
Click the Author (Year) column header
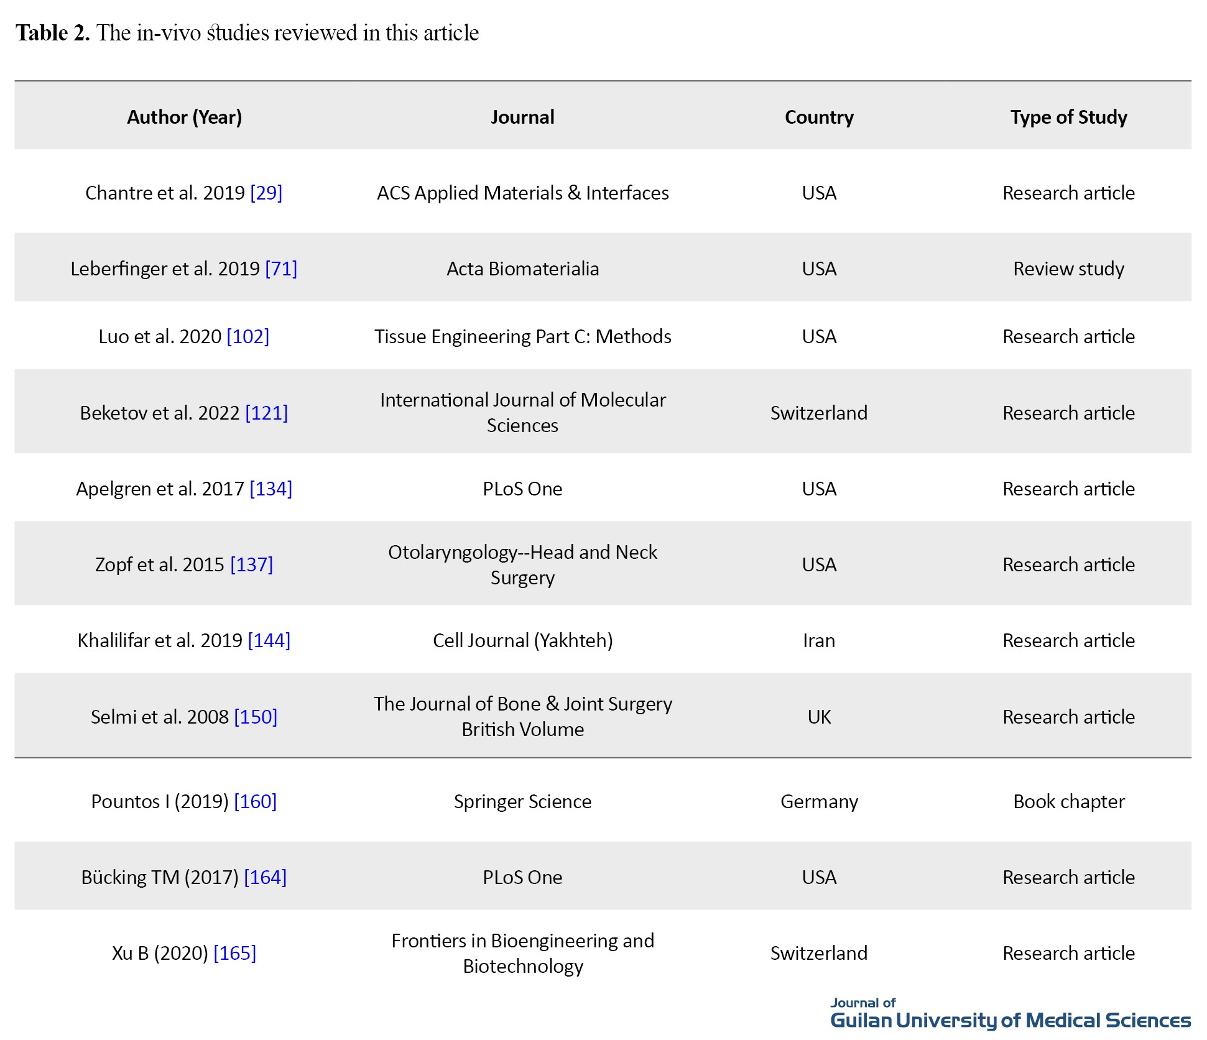(184, 117)
